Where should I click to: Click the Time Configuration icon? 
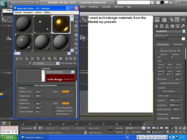click(x=168, y=132)
